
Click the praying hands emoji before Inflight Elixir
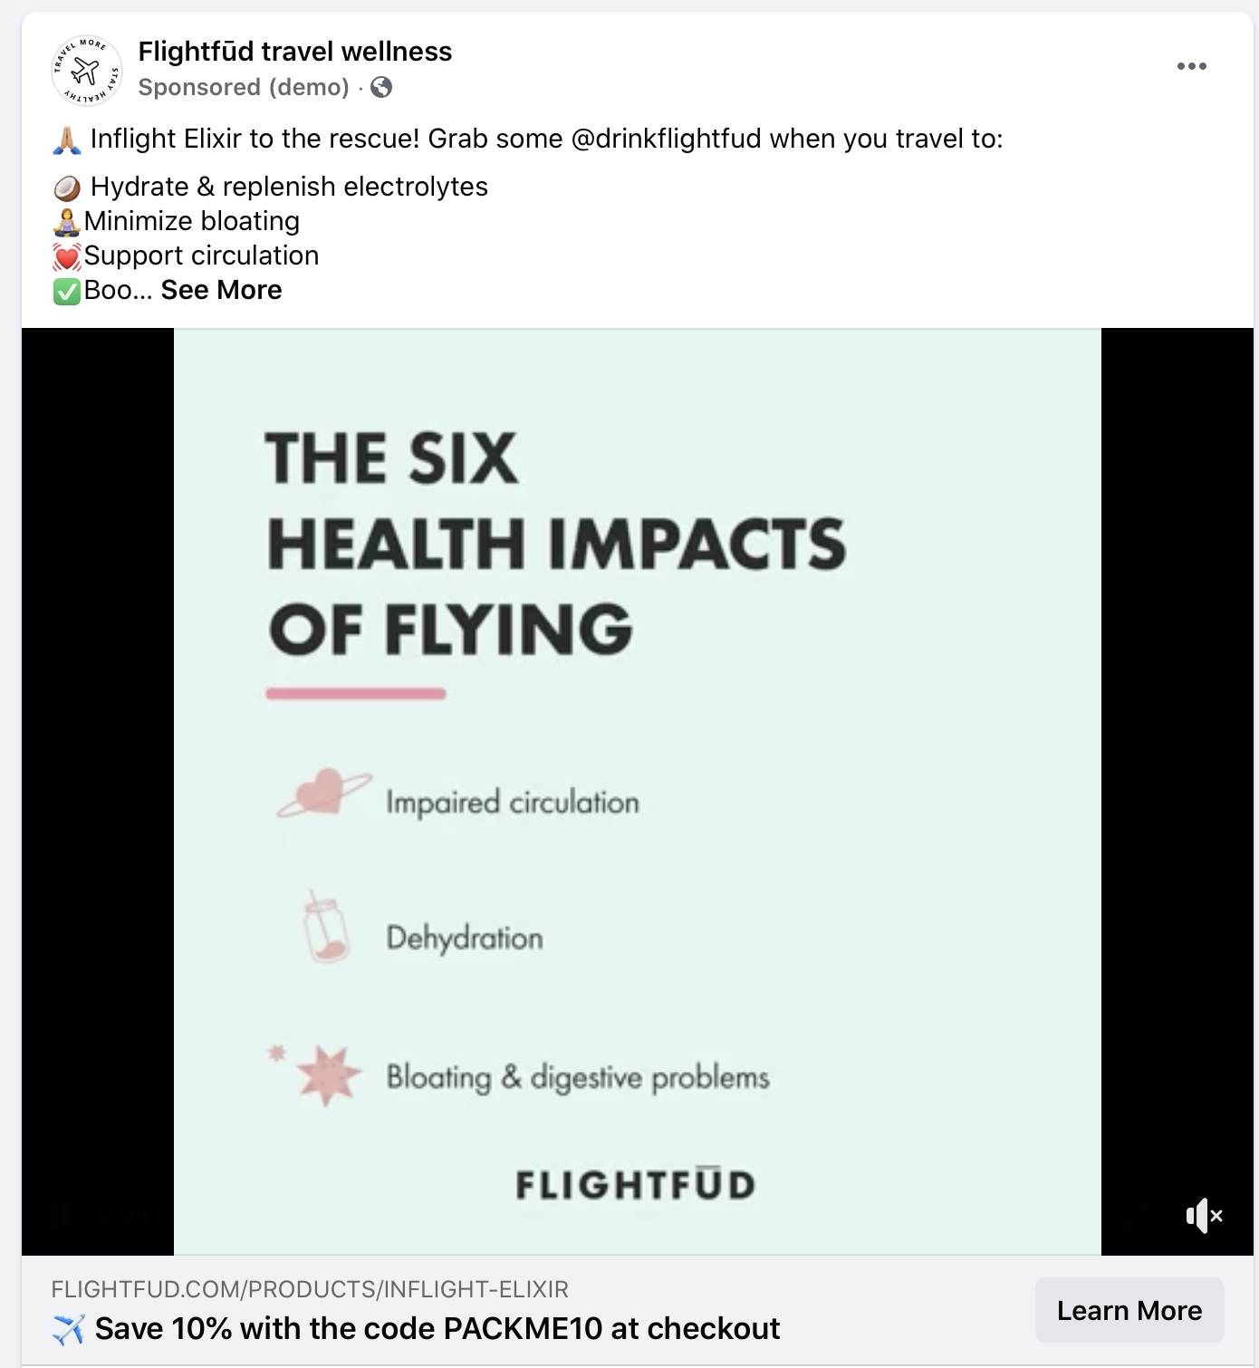(x=67, y=140)
